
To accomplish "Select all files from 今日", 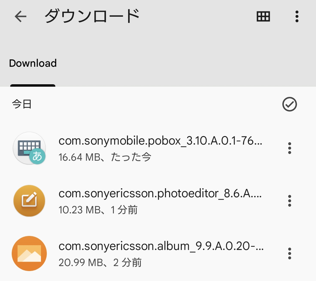I will [x=290, y=104].
